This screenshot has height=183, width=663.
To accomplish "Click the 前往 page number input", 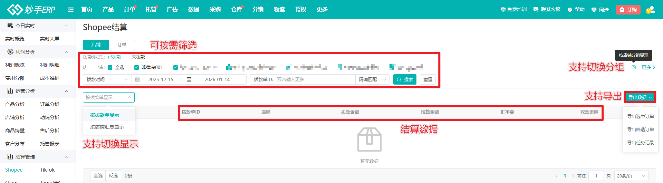I will [596, 176].
